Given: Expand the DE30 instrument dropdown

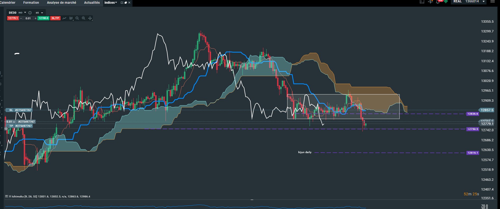Looking at the screenshot, I should click(25, 13).
